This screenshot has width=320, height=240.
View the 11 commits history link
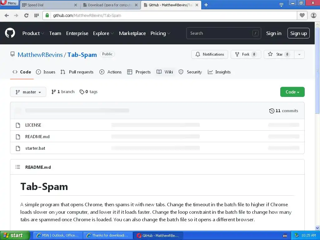click(283, 111)
